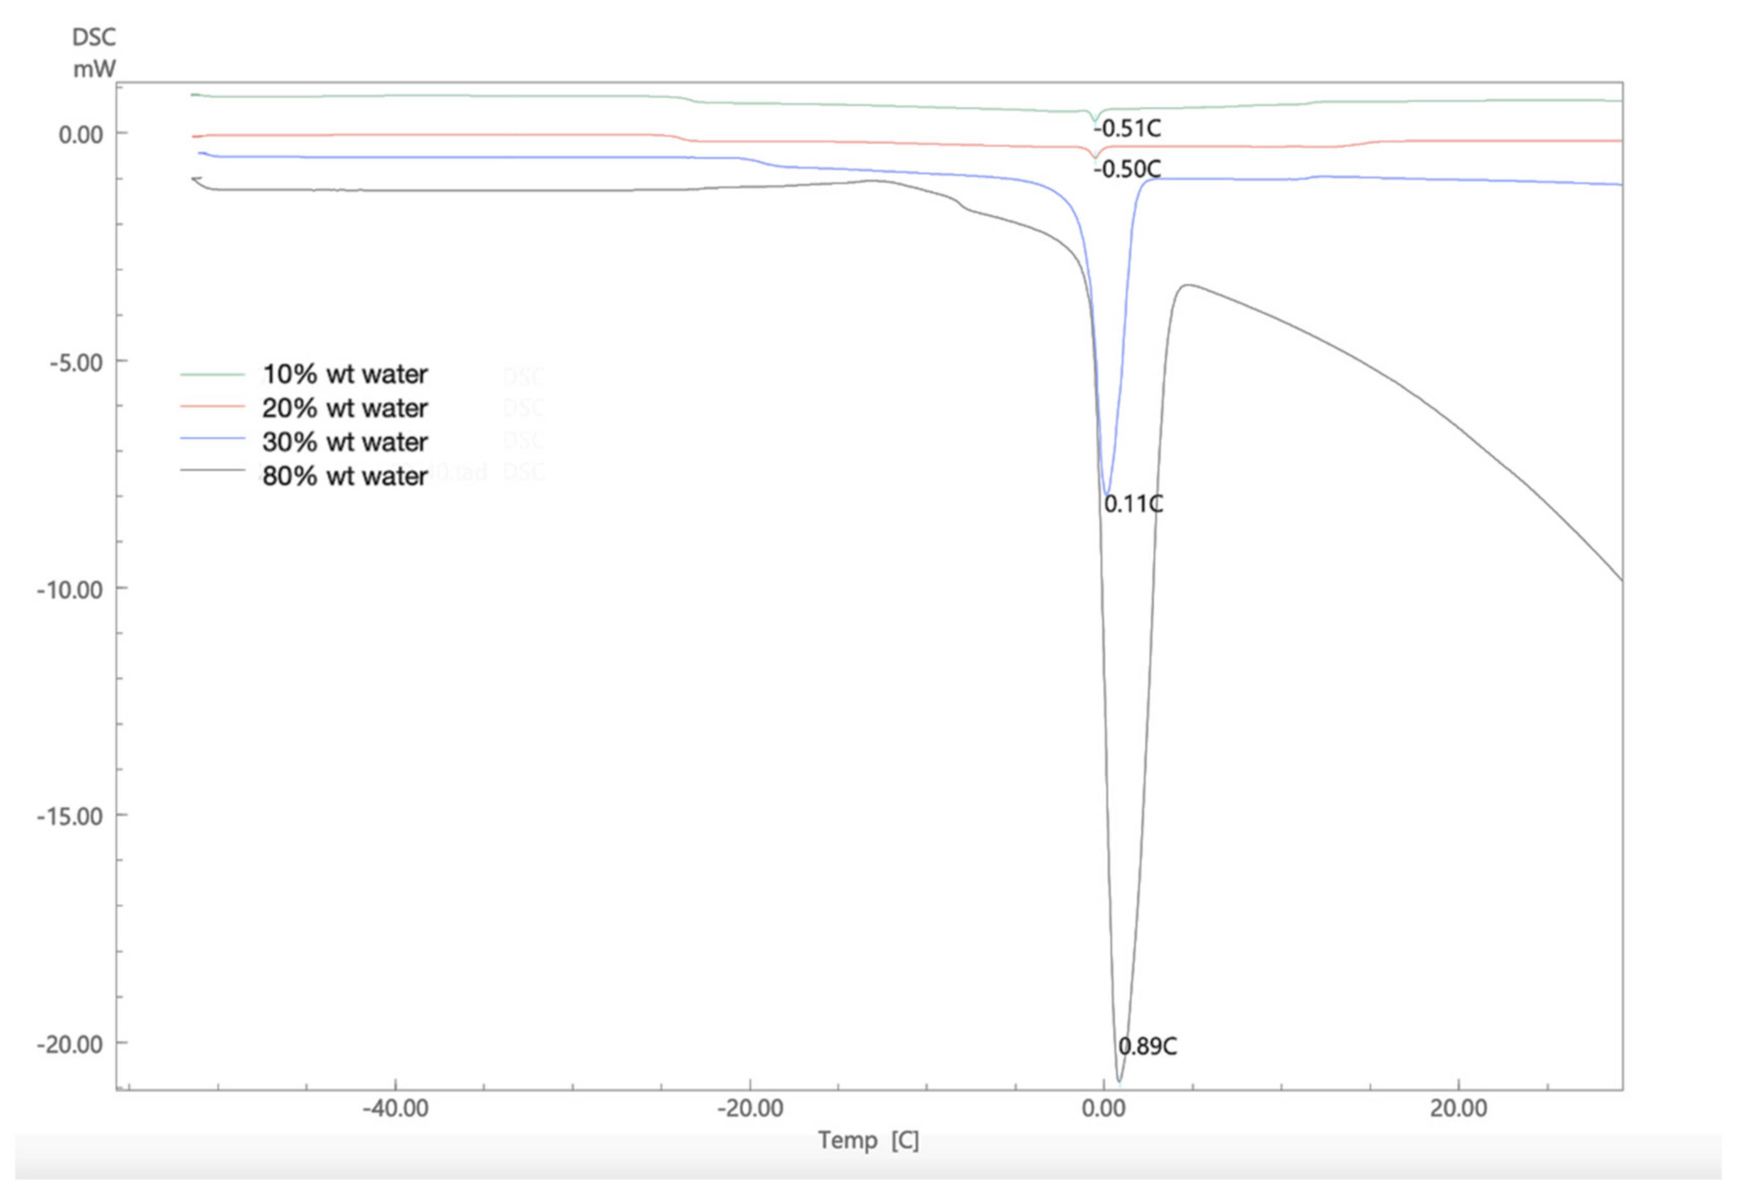Click the Temp [C] x-axis title
Viewport: 1737px width, 1192px height.
tap(868, 1140)
